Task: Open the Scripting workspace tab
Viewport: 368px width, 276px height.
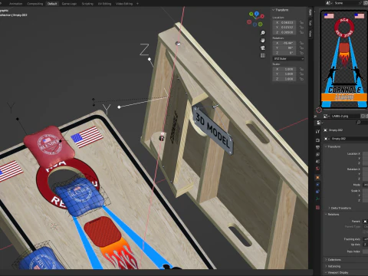Action: 87,4
